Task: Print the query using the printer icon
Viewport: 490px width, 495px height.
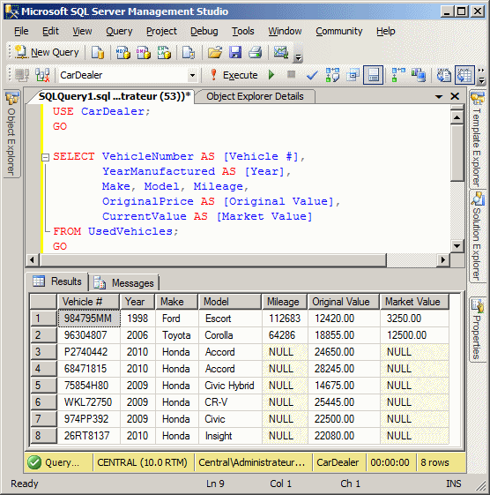Action: 255,52
